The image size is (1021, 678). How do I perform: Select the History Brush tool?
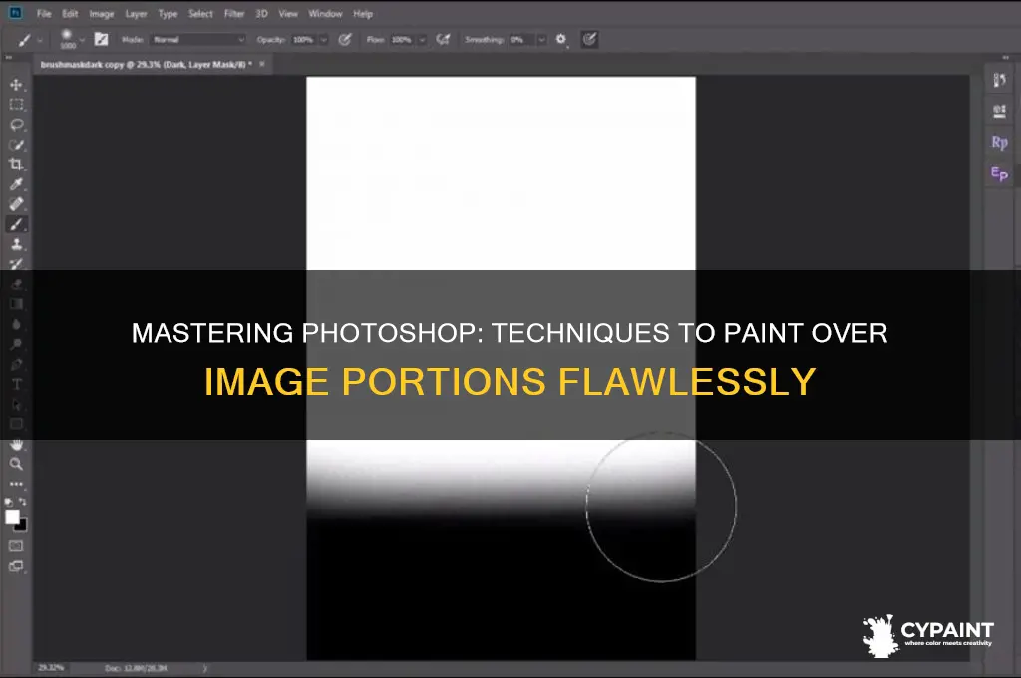click(x=16, y=263)
